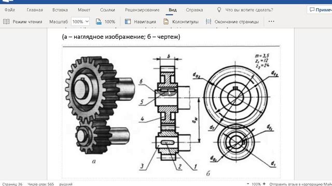Switch to the Ссылки tab
This screenshot has height=186, width=332.
tap(107, 10)
